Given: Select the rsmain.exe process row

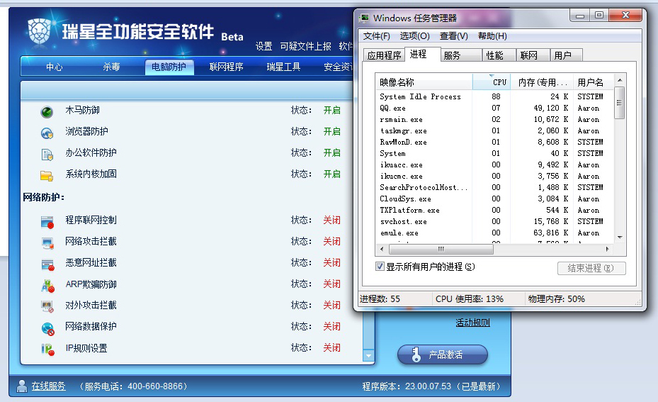Looking at the screenshot, I should pos(495,119).
